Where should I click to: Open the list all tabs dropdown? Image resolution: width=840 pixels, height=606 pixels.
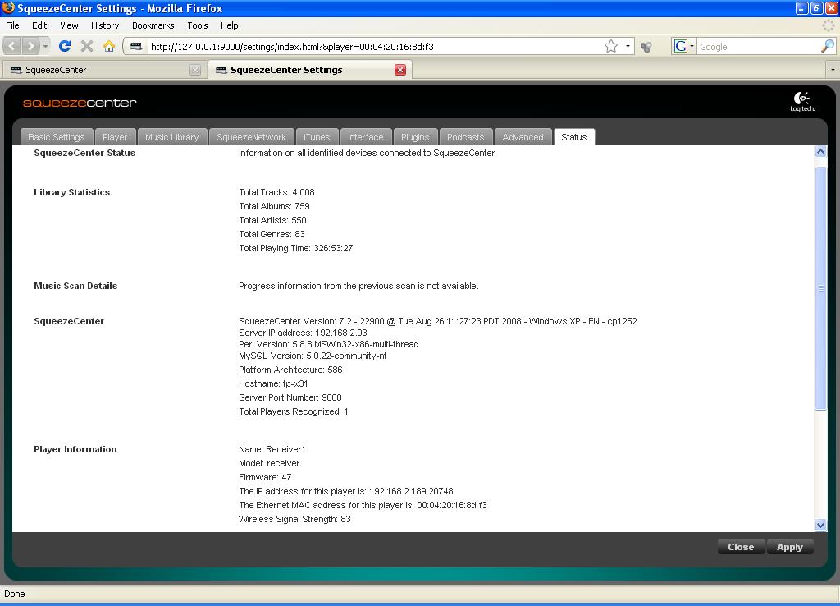[832, 70]
